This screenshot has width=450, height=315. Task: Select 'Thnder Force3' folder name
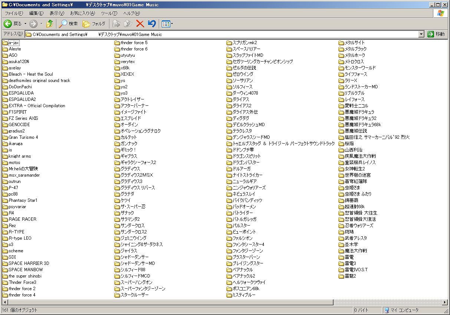click(x=23, y=282)
